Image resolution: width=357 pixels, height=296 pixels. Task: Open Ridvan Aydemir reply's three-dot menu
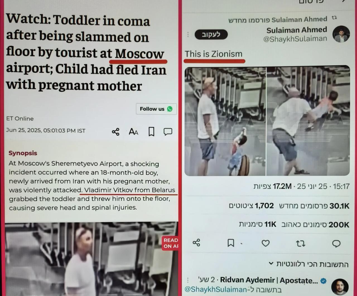(188, 280)
